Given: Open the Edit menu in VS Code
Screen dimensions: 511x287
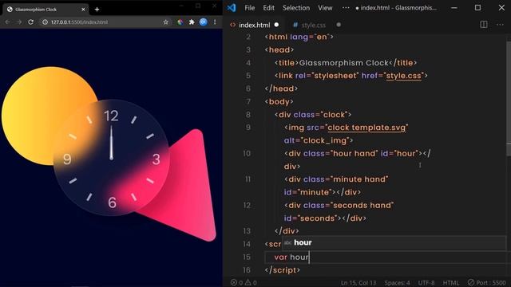Looking at the screenshot, I should pyautogui.click(x=268, y=8).
